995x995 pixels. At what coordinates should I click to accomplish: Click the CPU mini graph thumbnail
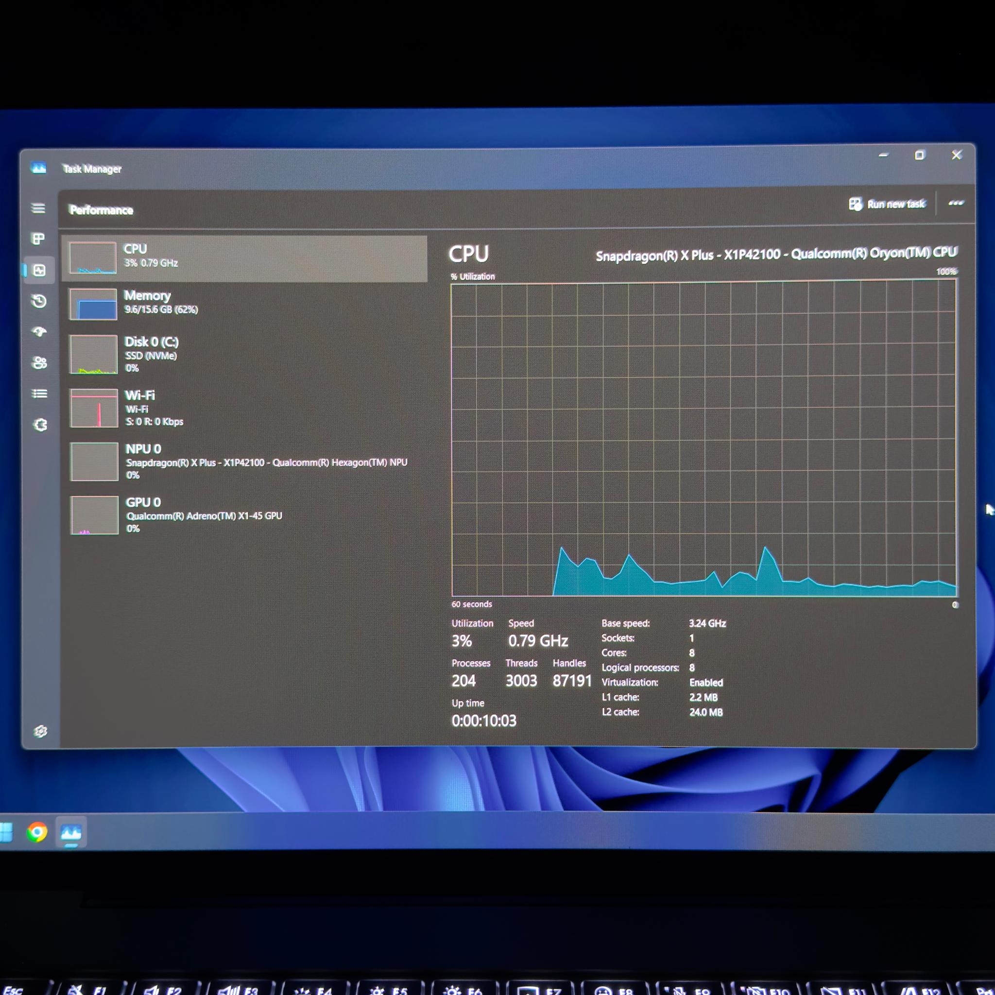coord(93,258)
